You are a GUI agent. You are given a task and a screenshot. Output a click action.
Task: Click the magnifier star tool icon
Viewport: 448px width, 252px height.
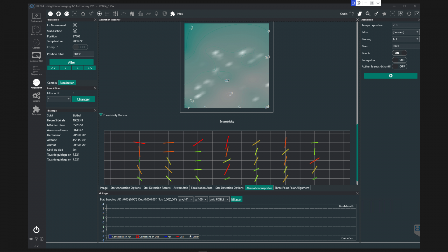click(368, 14)
